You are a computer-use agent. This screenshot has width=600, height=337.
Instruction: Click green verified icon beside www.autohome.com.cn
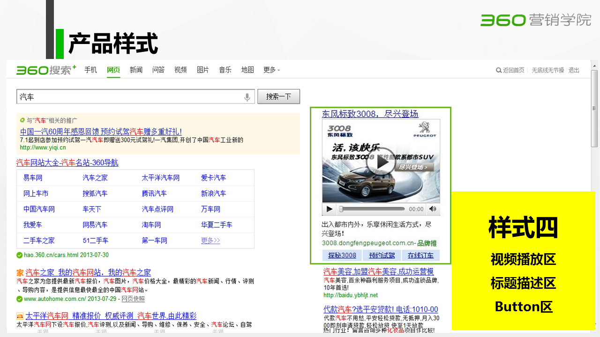19,299
